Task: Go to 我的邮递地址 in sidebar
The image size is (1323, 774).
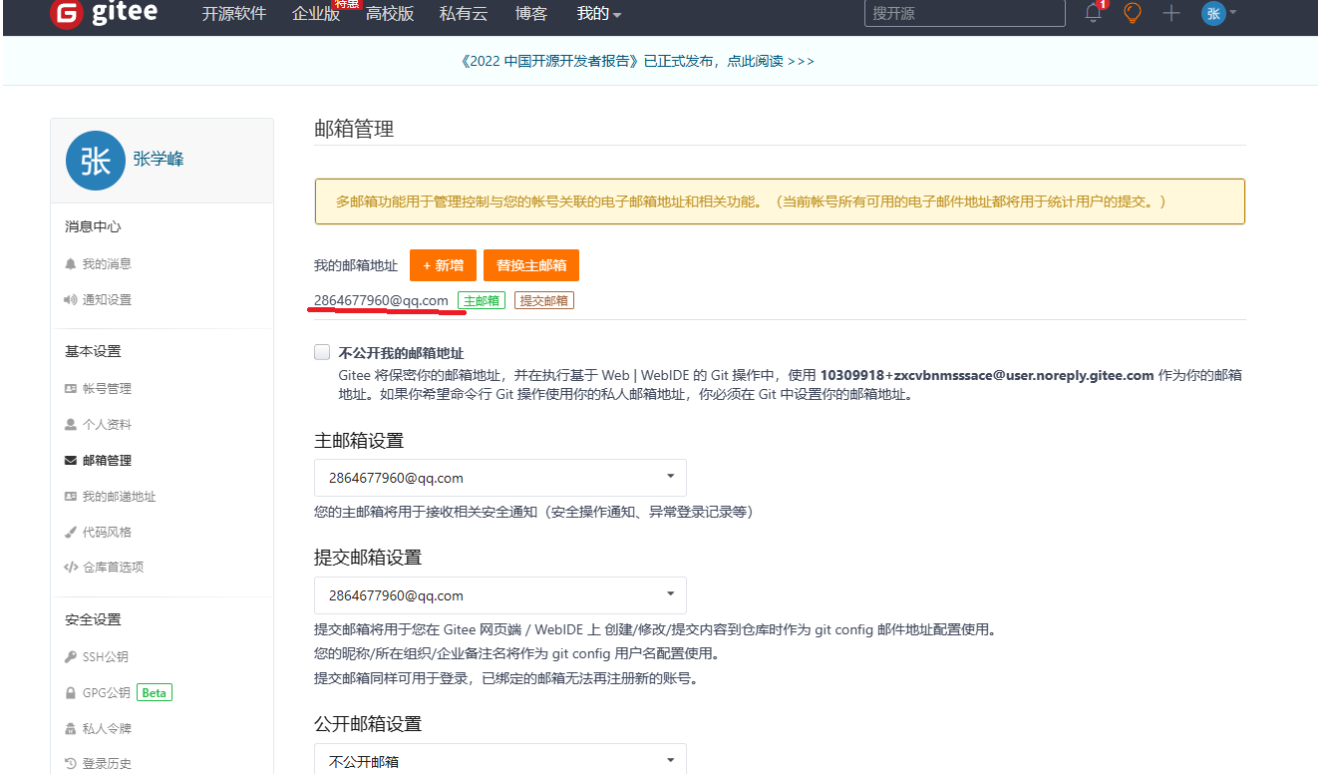Action: [x=120, y=496]
